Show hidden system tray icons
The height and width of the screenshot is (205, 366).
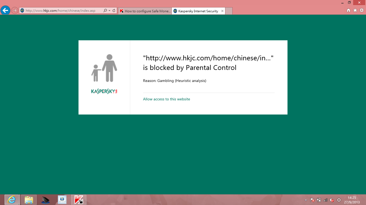pos(306,200)
